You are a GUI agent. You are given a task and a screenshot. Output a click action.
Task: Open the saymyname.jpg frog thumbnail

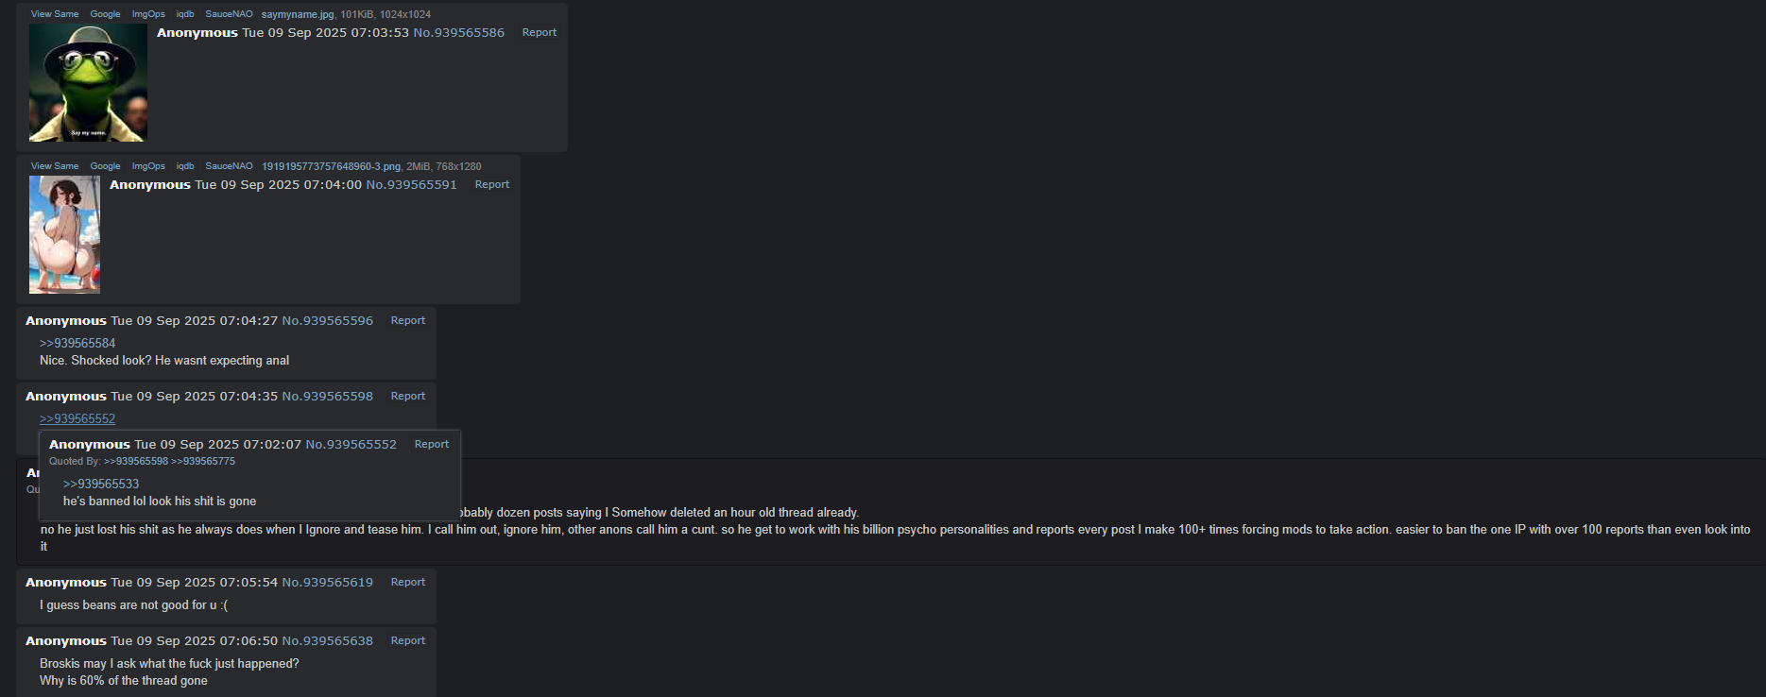tap(88, 83)
